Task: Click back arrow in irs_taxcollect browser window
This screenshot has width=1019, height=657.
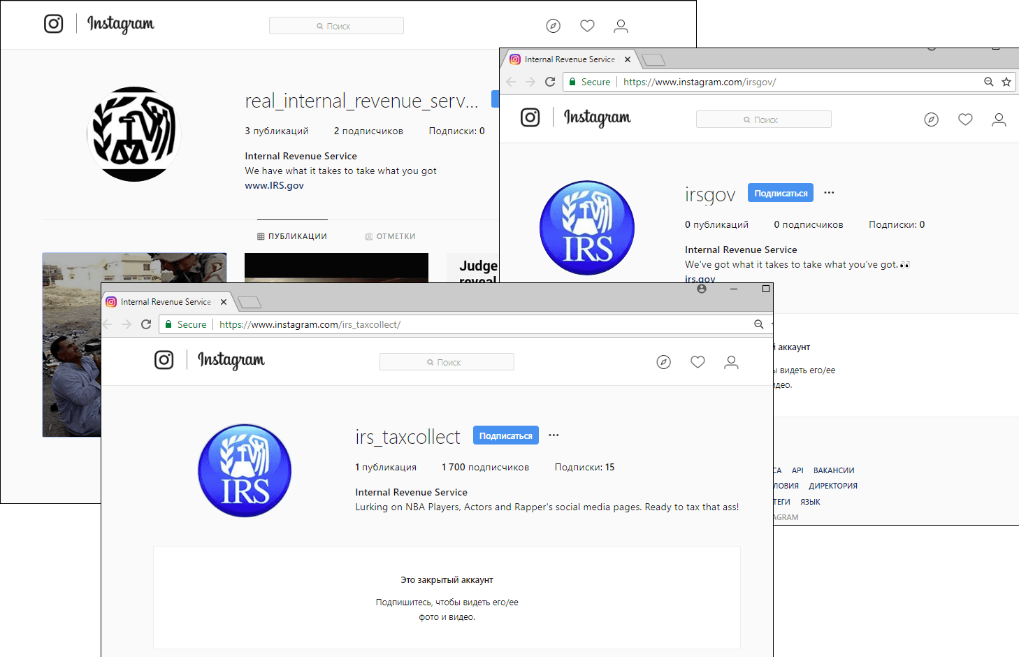Action: pos(108,324)
